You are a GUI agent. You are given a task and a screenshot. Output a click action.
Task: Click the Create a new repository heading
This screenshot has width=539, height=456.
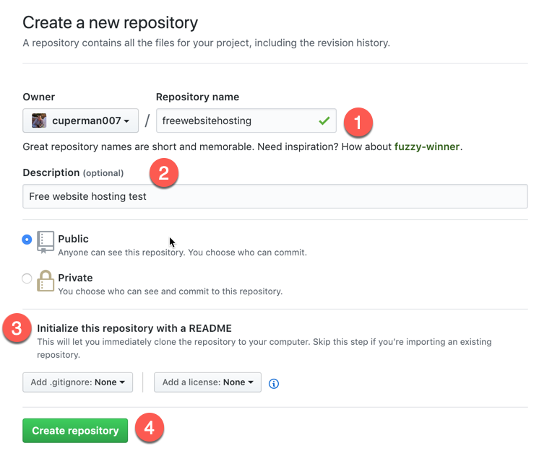[x=110, y=23]
